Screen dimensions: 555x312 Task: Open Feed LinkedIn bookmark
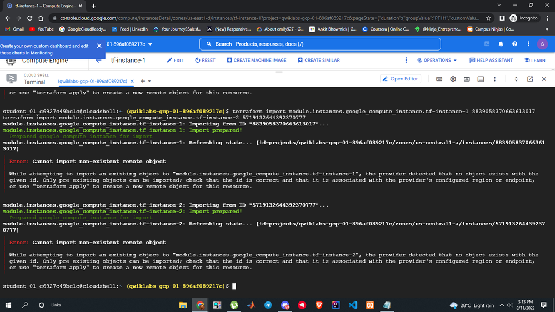click(x=129, y=29)
